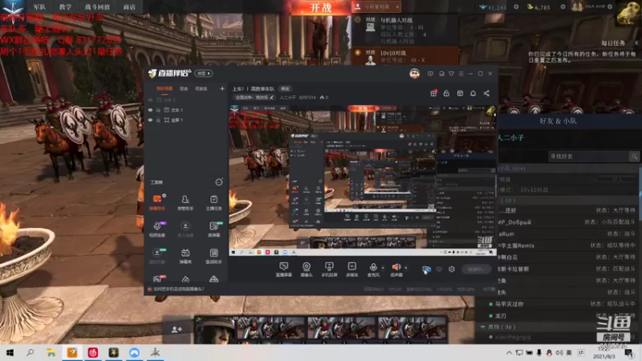Open the download-arrow tool with green NEW badge

(x=156, y=256)
